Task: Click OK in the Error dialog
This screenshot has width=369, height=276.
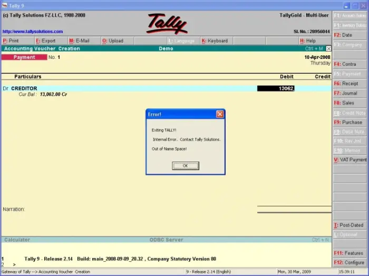Action: click(x=186, y=166)
